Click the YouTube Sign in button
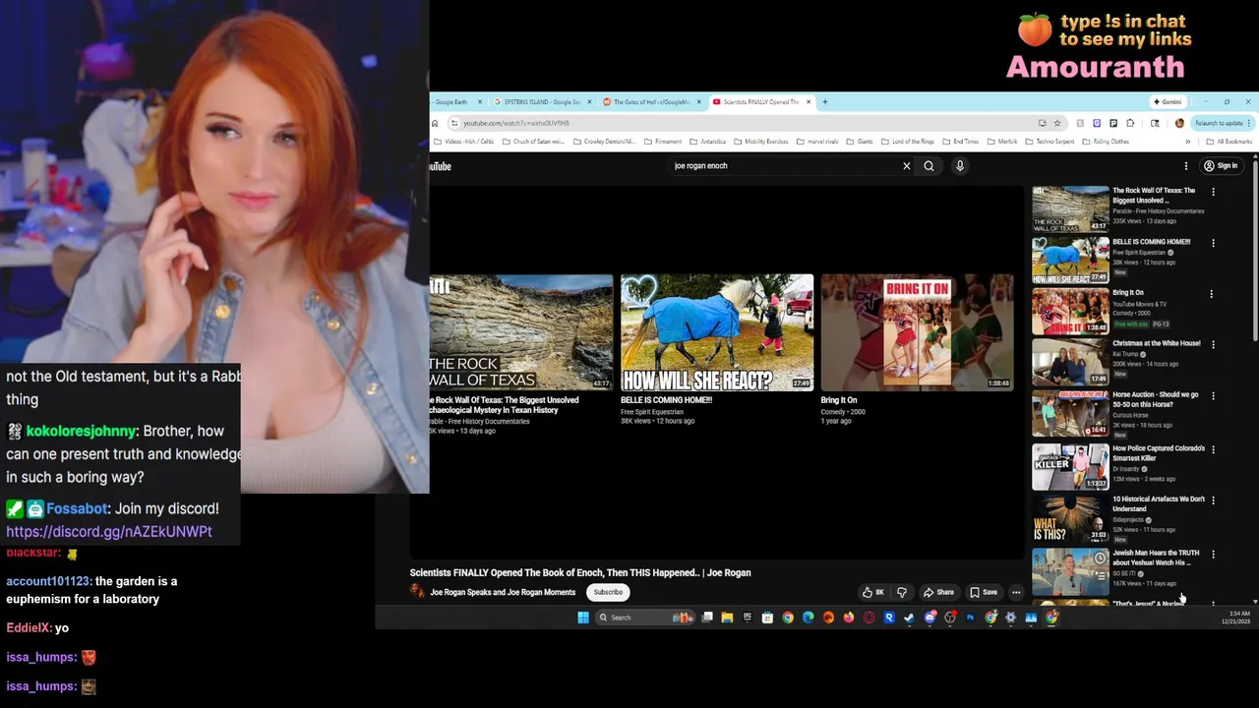 (1221, 166)
